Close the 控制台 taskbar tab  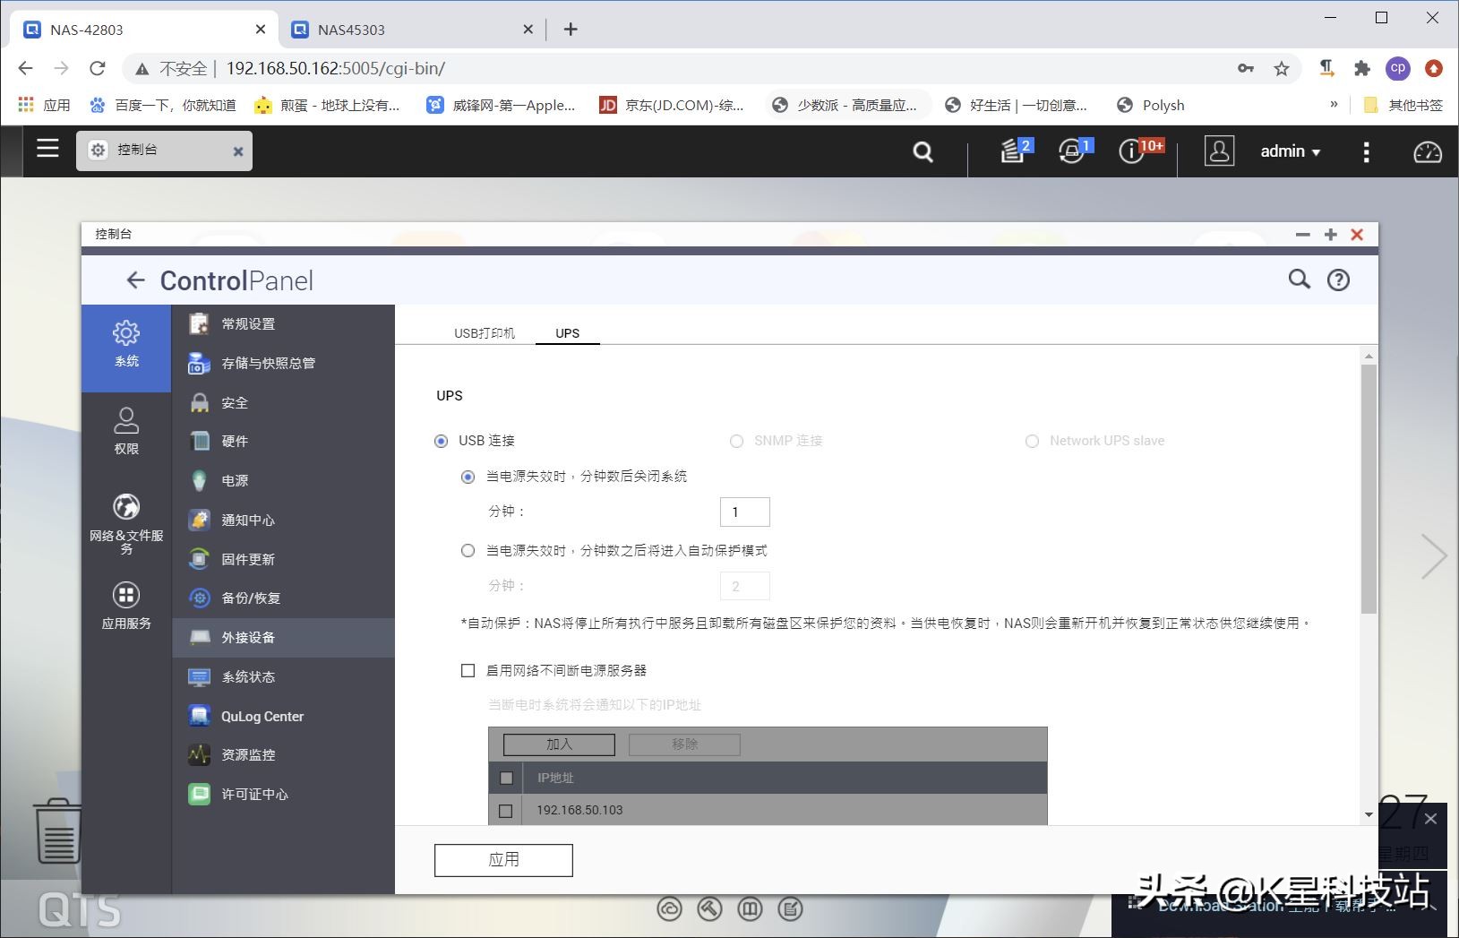[x=238, y=151]
